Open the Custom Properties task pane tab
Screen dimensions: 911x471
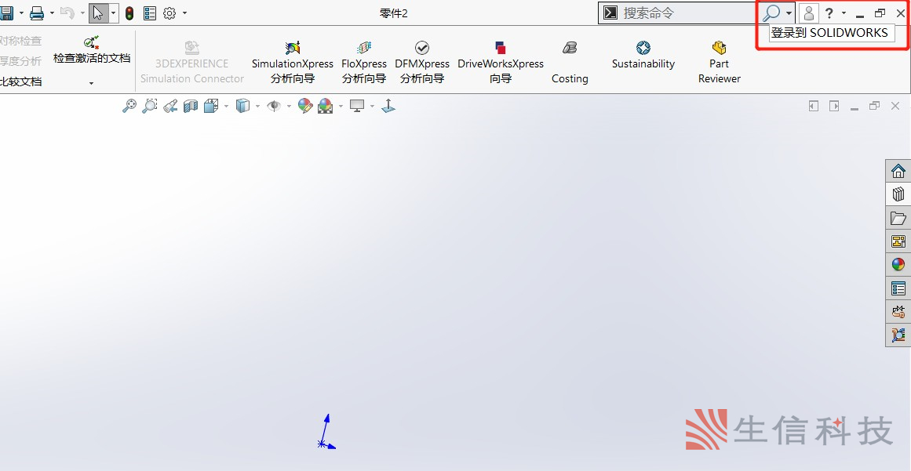click(x=898, y=288)
